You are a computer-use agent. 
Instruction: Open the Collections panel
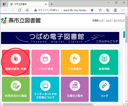[x=108, y=10]
